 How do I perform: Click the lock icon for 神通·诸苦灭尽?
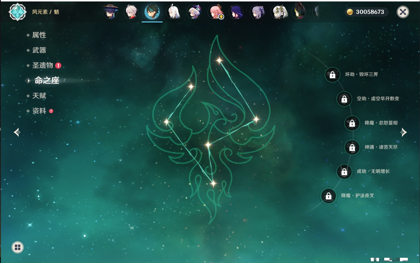coord(352,147)
